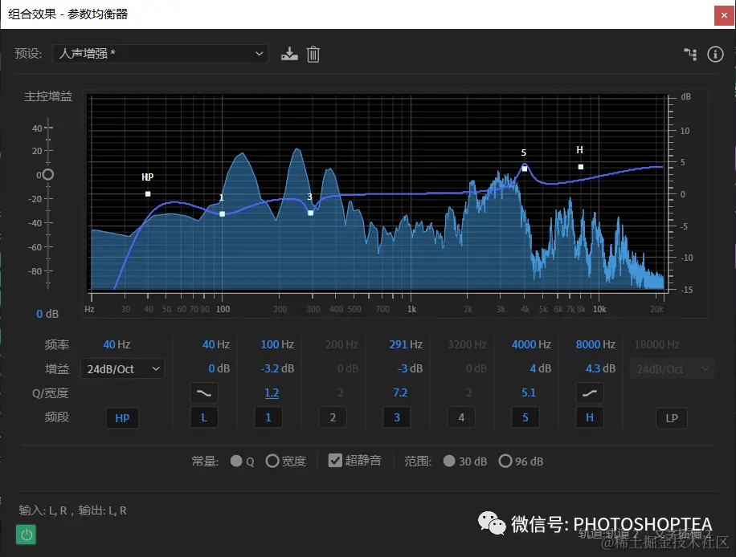Enable band 2 button

pos(333,417)
